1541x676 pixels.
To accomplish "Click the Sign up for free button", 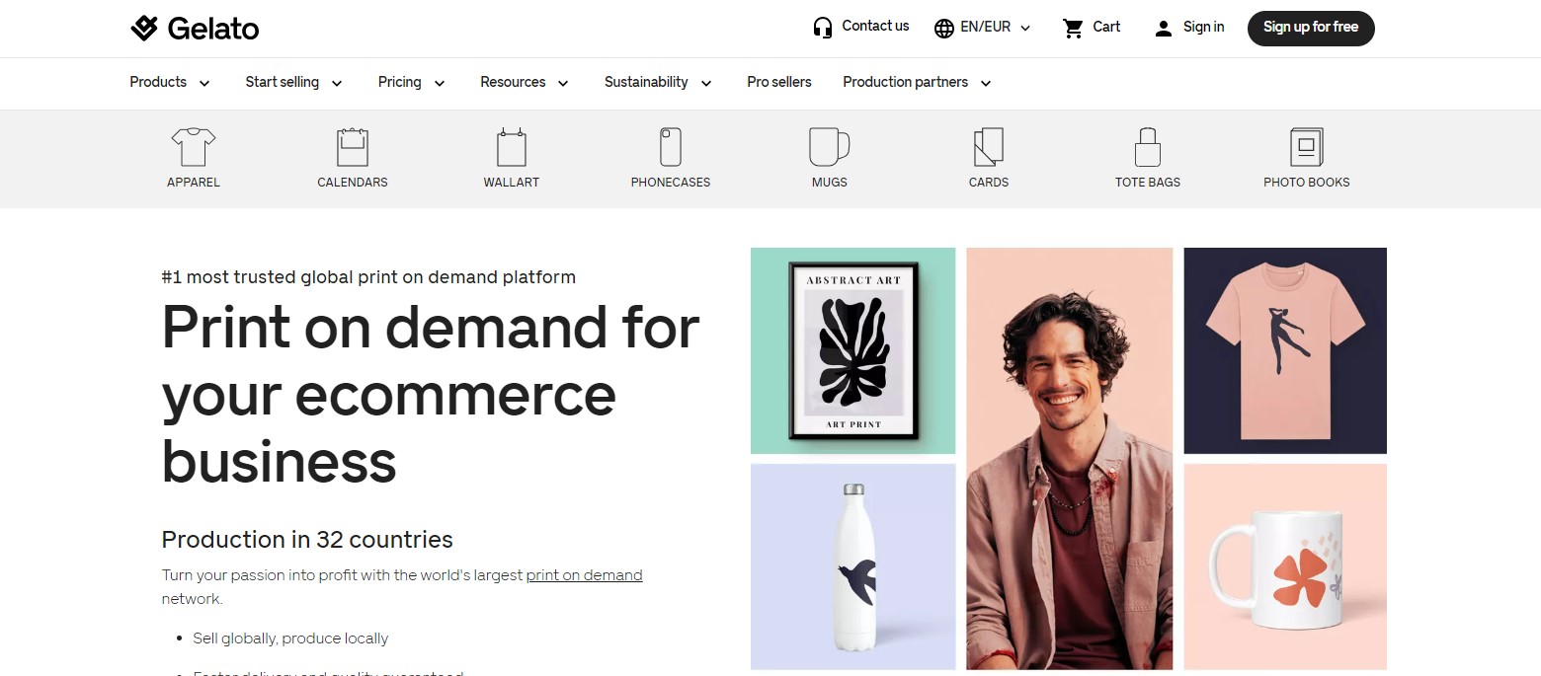I will click(x=1311, y=28).
